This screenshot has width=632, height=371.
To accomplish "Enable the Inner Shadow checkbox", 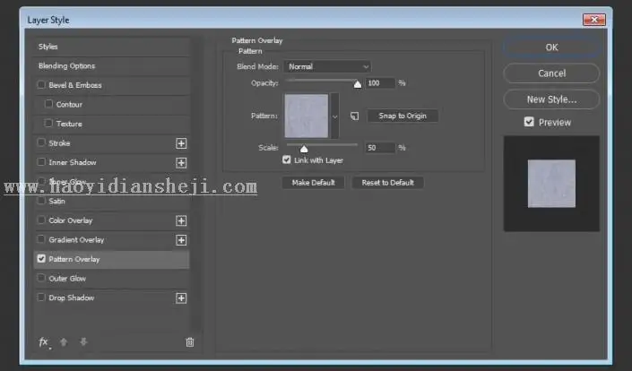I will click(x=41, y=162).
